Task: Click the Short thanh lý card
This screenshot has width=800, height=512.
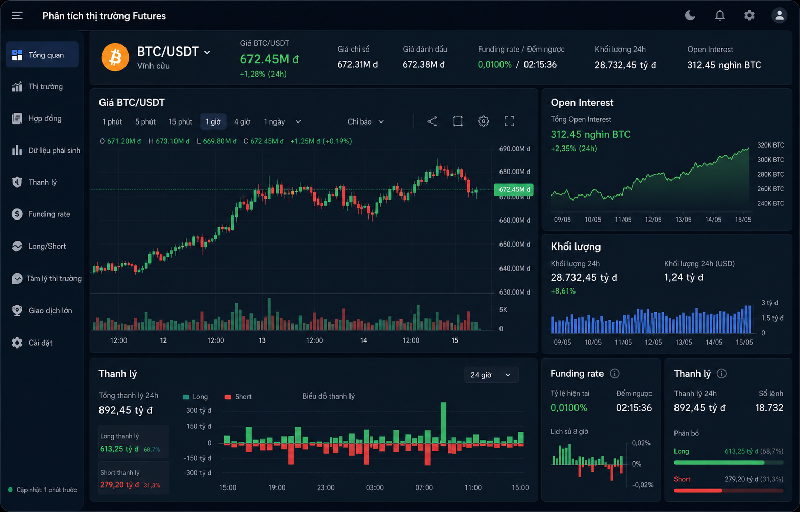Action: pos(133,478)
